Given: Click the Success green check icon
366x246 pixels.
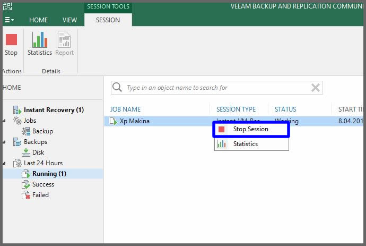Looking at the screenshot, I should [x=25, y=184].
